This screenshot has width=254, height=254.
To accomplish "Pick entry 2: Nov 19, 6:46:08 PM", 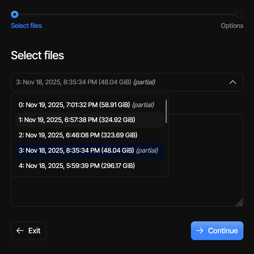I will point(78,135).
